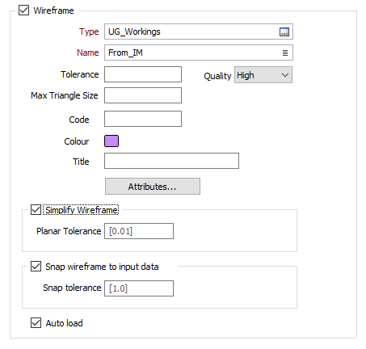Open the Type browse ellipsis icon

284,32
